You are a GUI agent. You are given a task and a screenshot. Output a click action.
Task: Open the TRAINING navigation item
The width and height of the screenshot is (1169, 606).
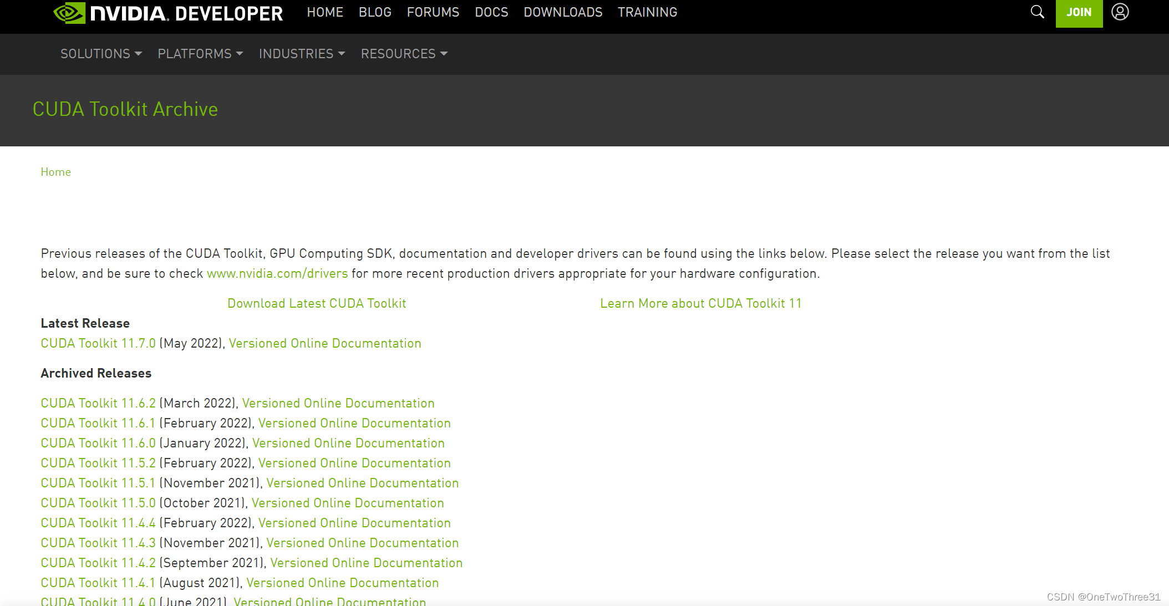[647, 12]
